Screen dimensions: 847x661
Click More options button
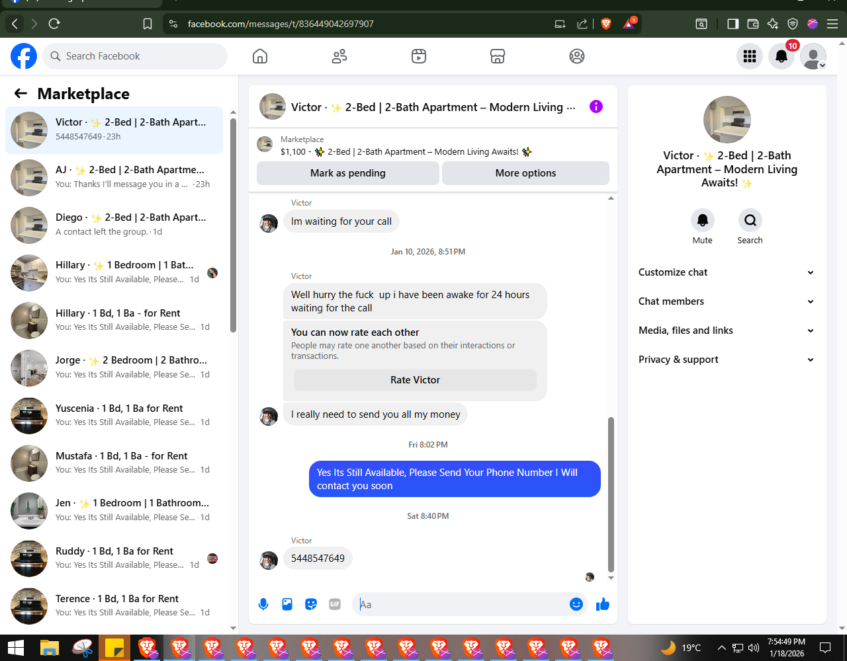tap(525, 173)
